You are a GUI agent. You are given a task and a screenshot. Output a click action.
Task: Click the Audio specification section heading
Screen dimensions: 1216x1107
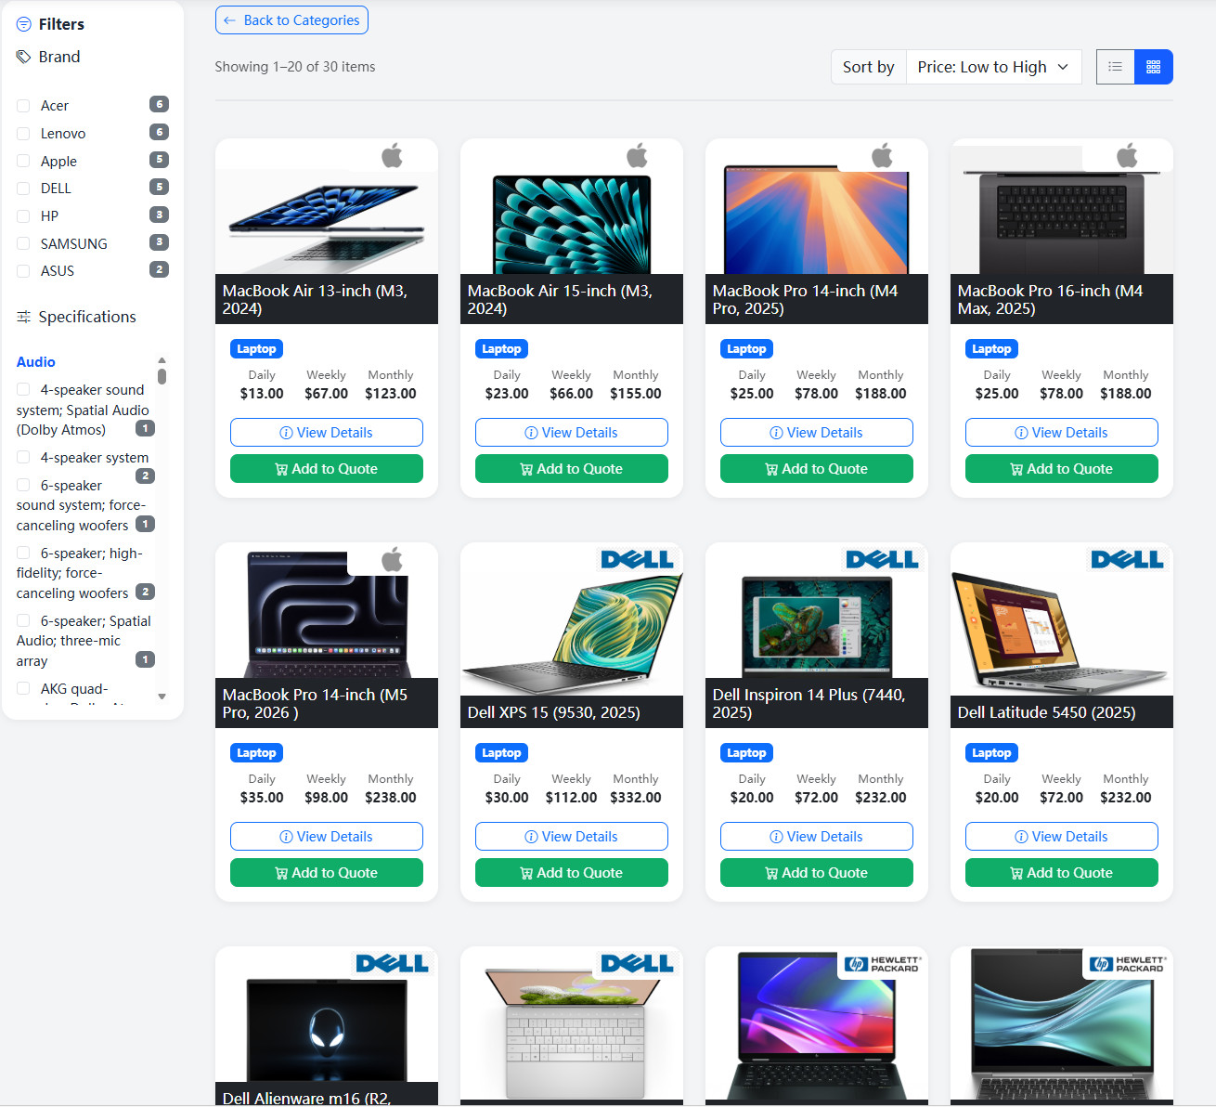pos(36,362)
